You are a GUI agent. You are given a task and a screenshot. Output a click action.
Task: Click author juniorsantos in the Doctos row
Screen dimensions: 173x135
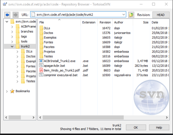click(x=122, y=33)
